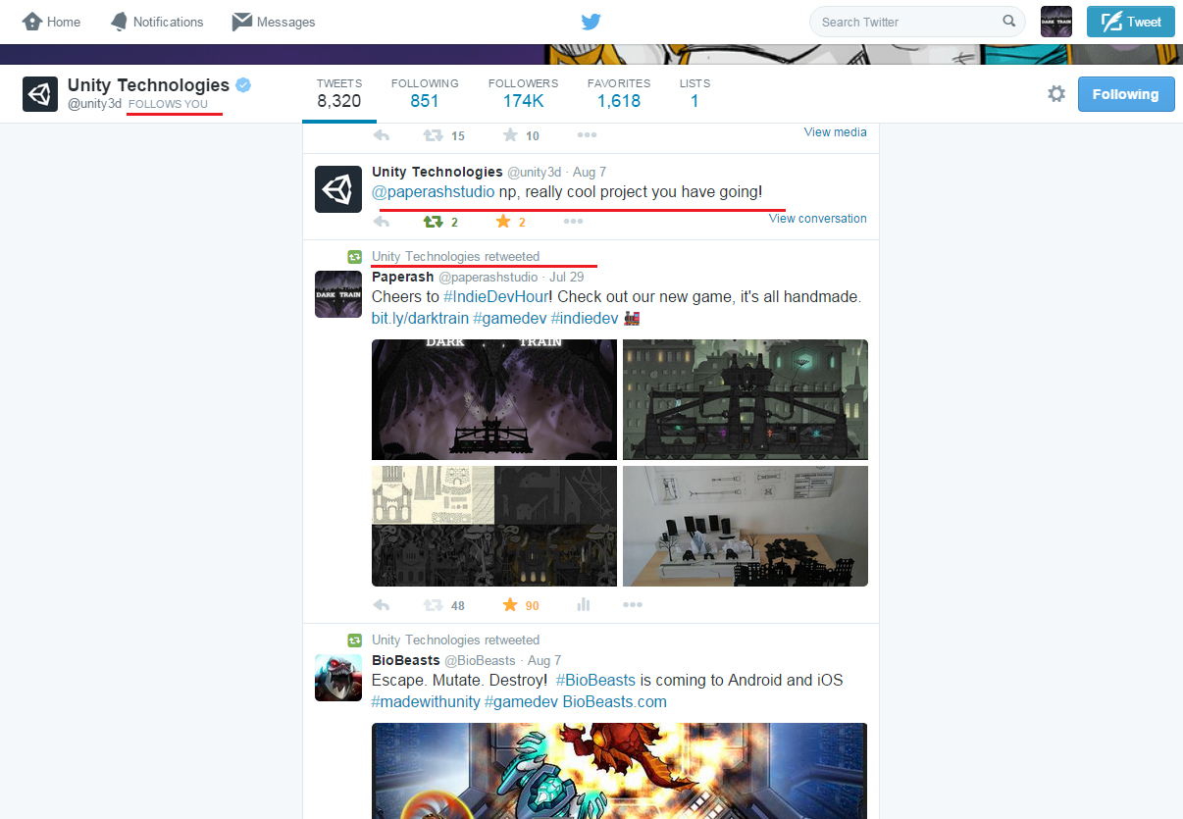Reply to the 'np, really cool project' tweet

[x=382, y=223]
